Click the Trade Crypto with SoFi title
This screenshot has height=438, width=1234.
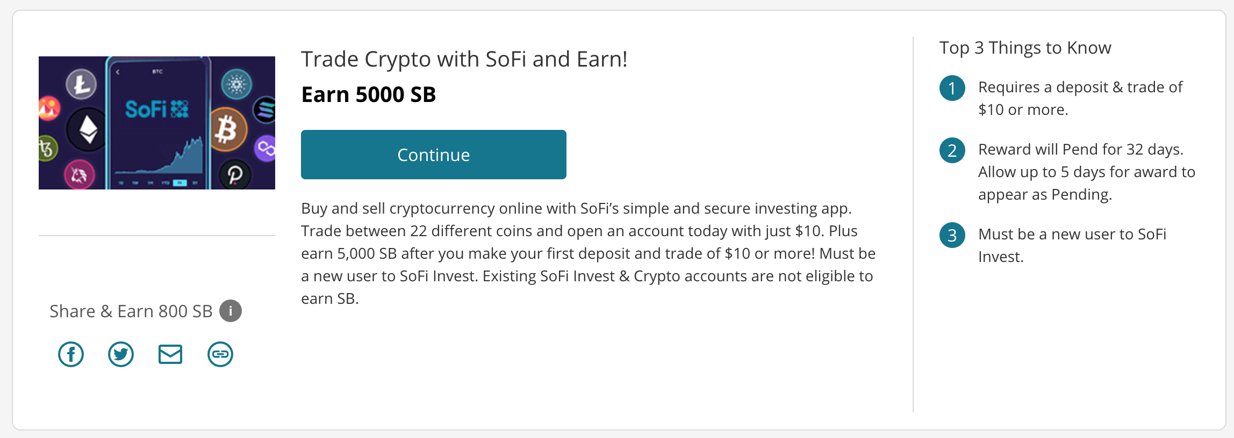coord(464,59)
